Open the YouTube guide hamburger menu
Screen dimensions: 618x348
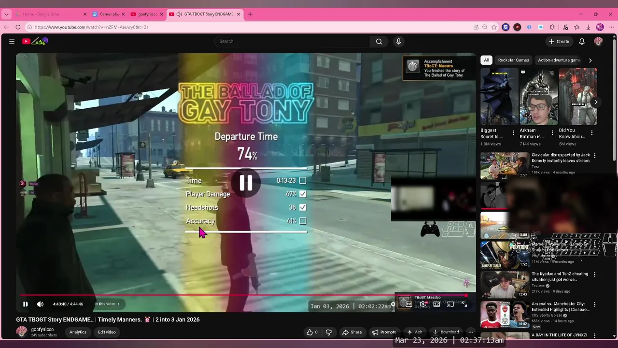[x=12, y=42]
